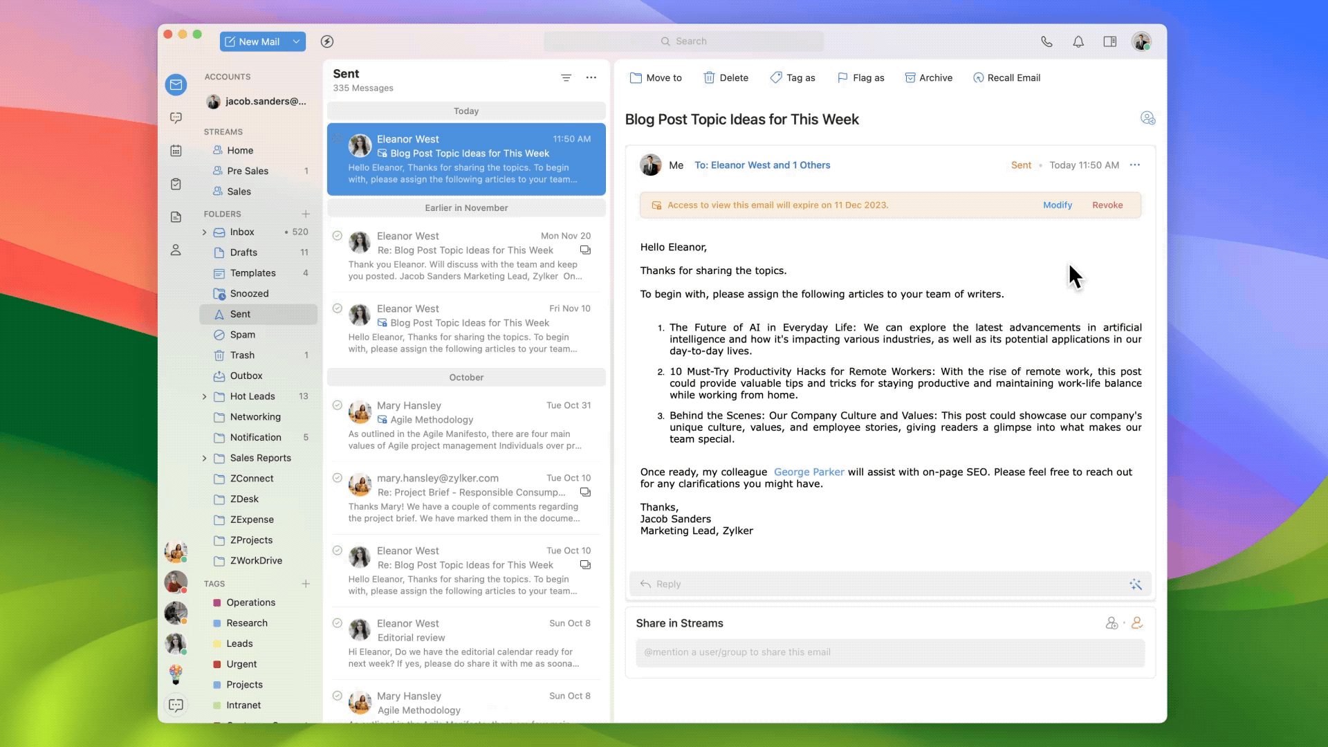The image size is (1328, 747).
Task: Open the contacts icon in left rail
Action: (176, 250)
